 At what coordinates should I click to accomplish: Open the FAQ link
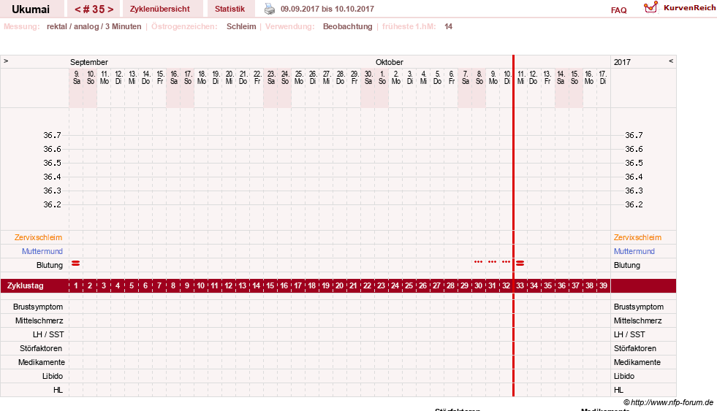click(618, 10)
